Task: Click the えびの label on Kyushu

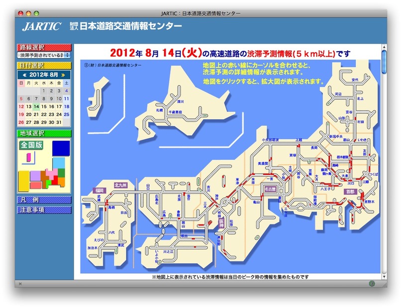Action: coord(99,240)
